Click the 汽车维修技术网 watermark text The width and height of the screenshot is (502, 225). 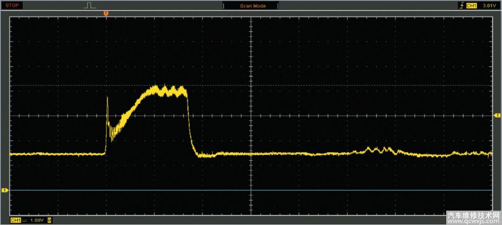click(473, 215)
